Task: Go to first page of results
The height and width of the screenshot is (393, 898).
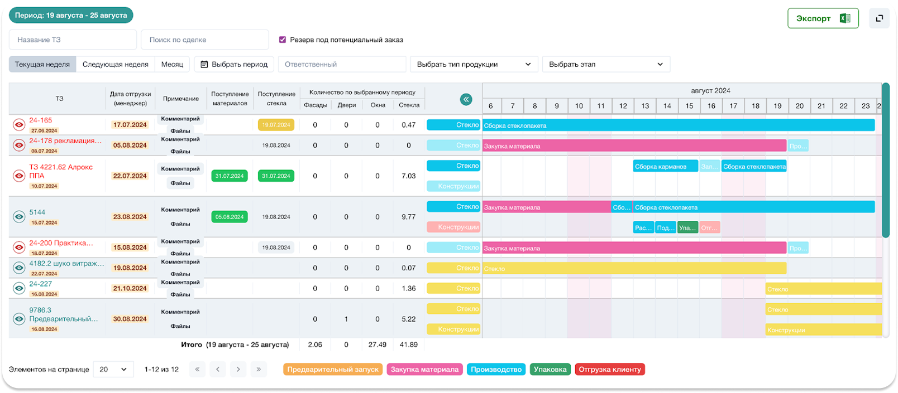Action: (197, 369)
